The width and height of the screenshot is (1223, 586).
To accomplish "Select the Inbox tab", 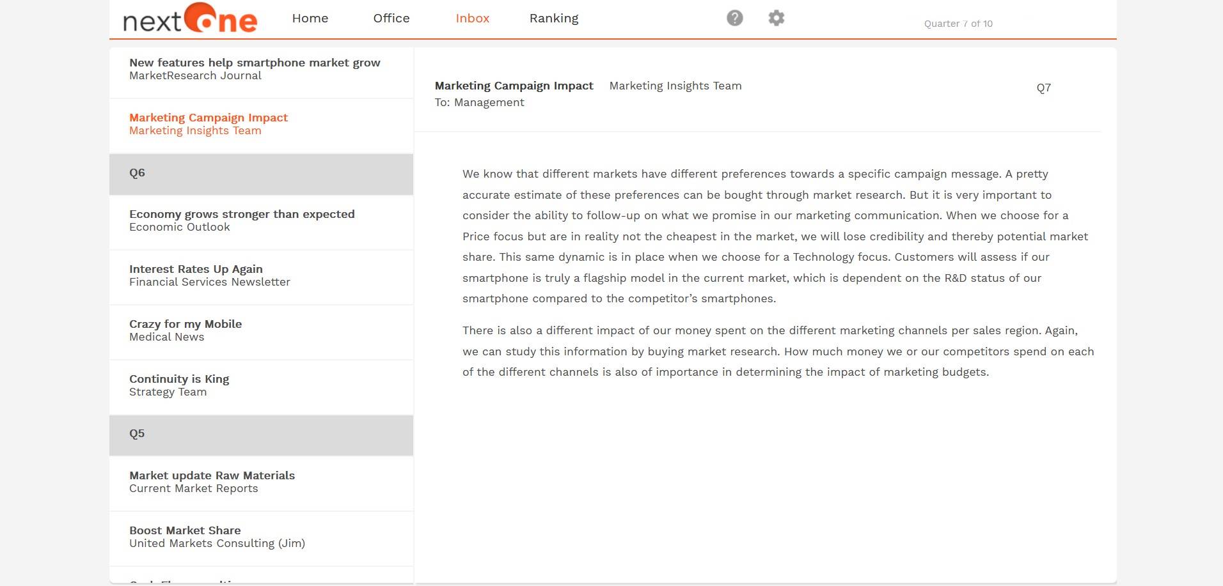I will 473,19.
